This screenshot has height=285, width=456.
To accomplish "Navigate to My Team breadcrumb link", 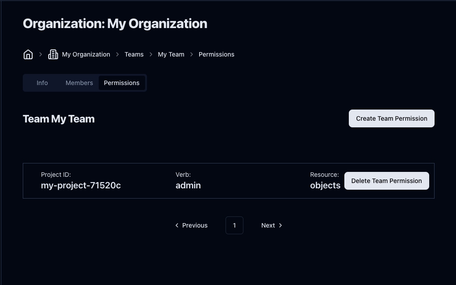I will point(171,54).
